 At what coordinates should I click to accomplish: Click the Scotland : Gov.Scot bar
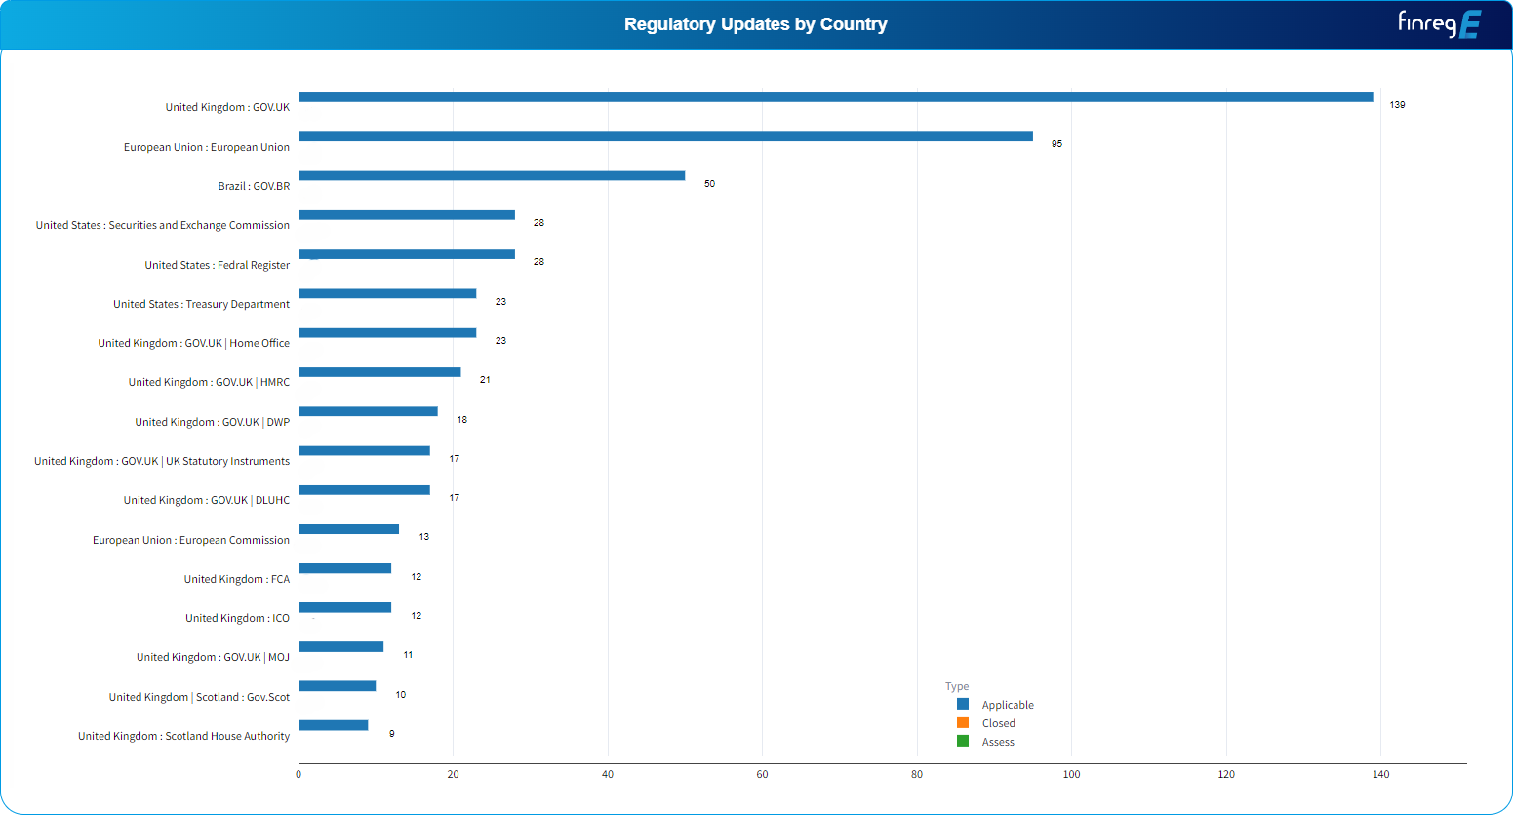(x=337, y=686)
